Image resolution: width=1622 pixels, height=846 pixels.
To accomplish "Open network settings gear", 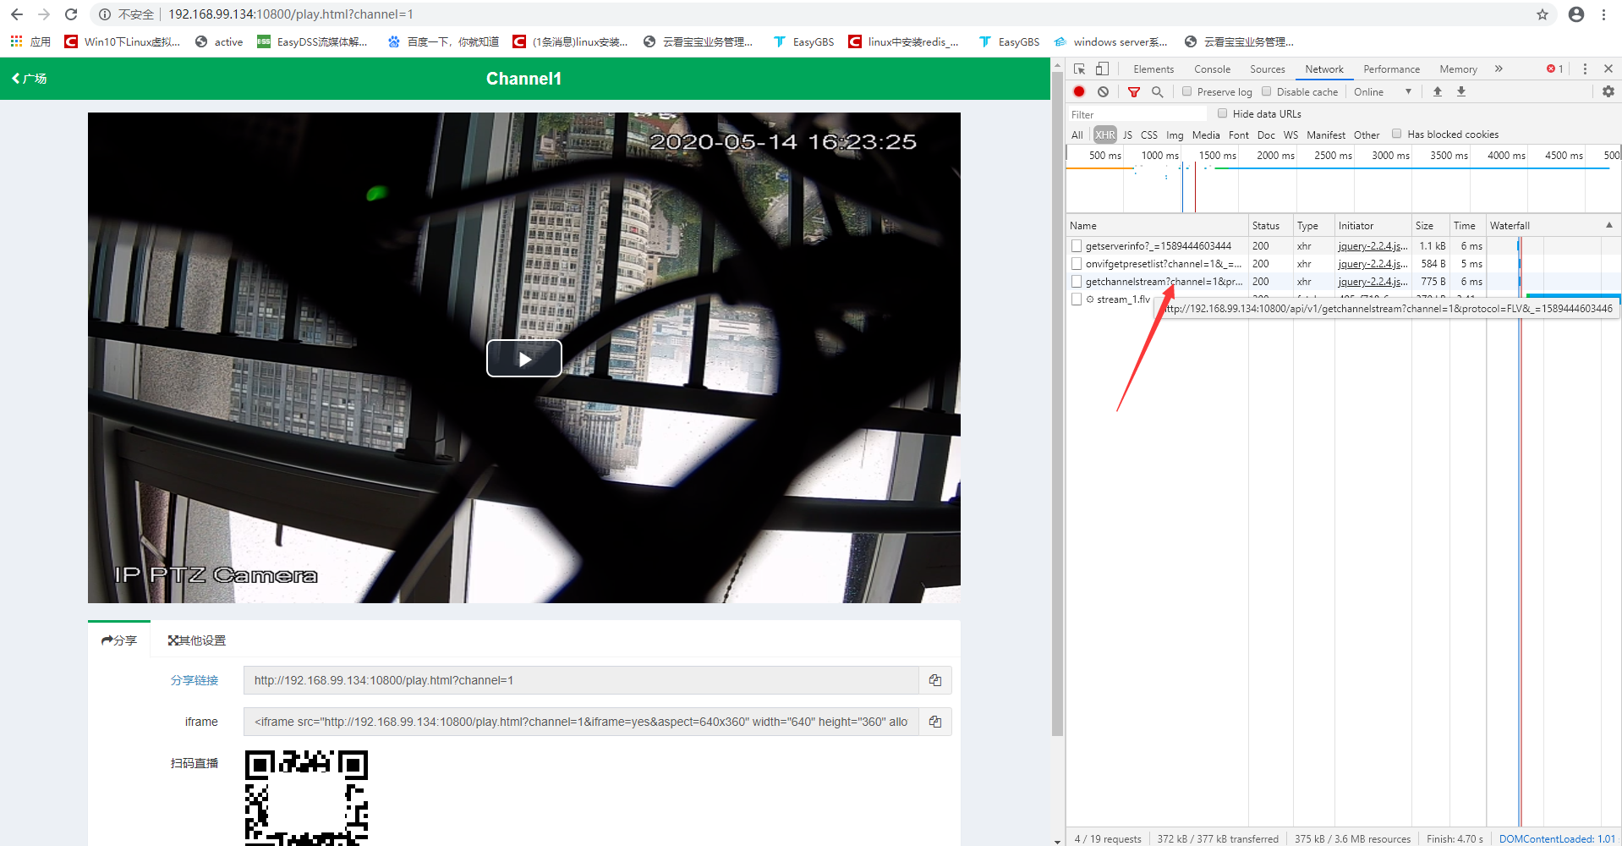I will coord(1608,91).
